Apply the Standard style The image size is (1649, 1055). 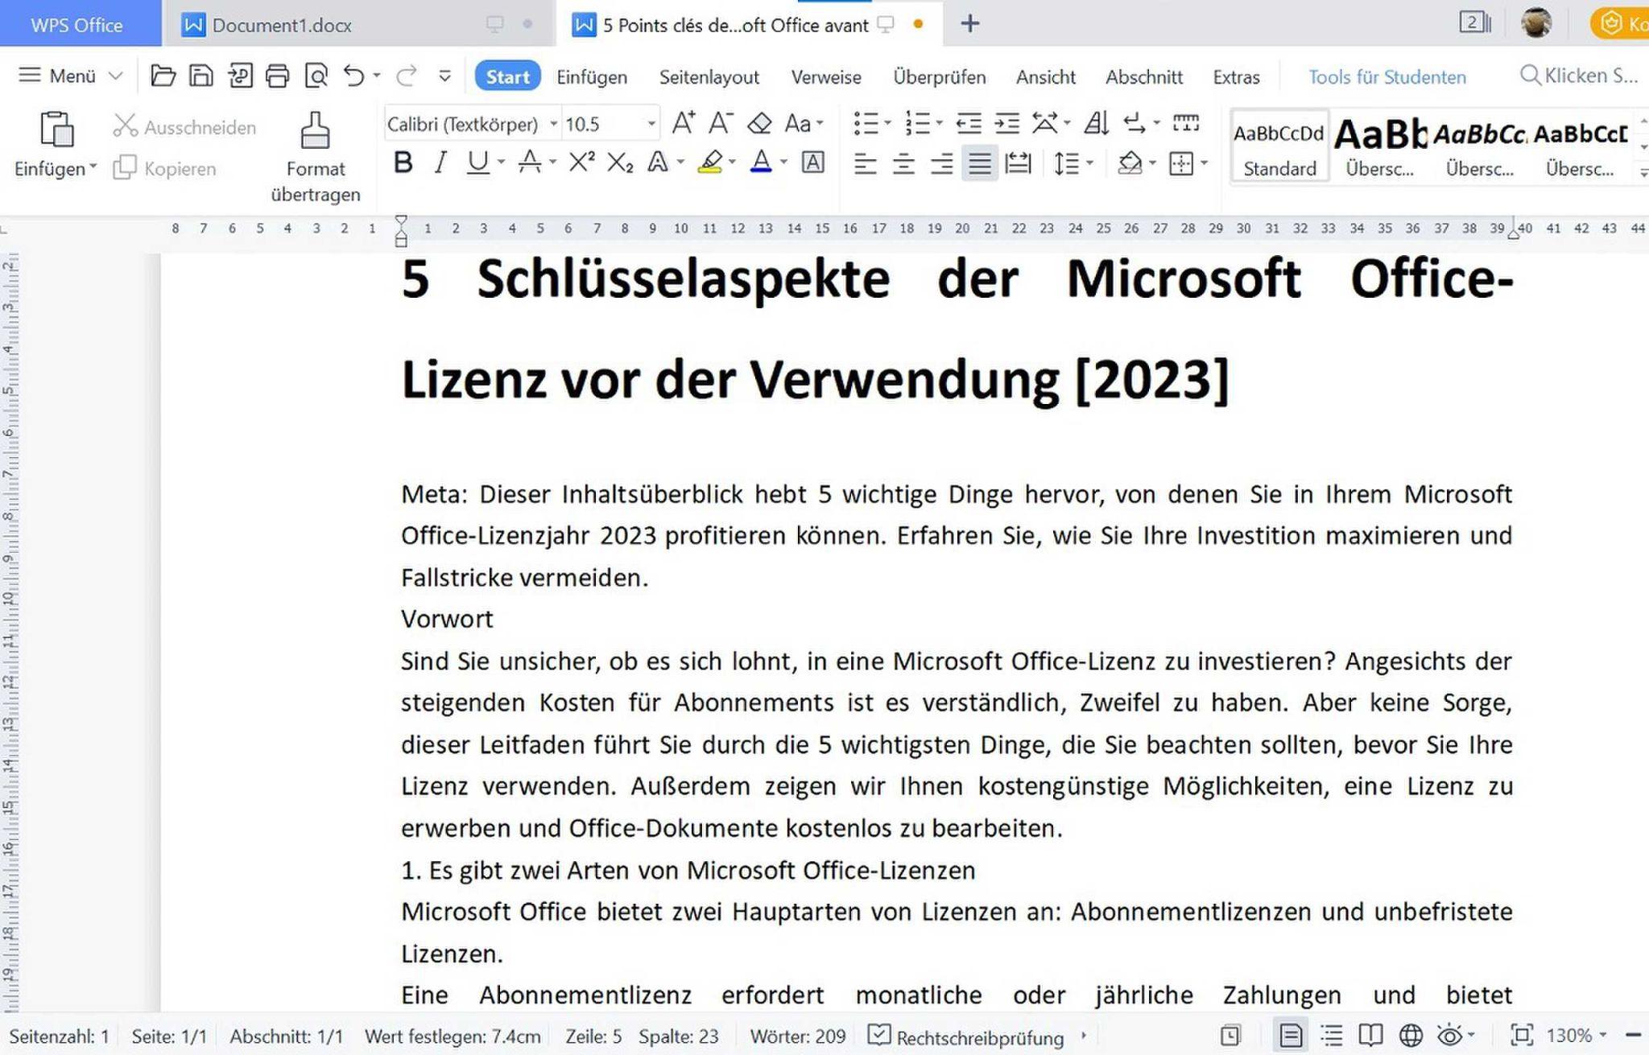[x=1279, y=146]
